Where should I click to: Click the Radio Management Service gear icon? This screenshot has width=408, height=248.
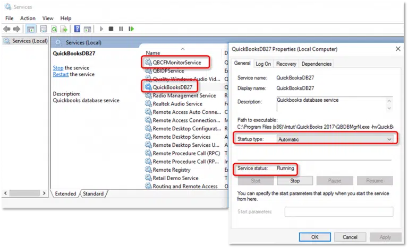pos(148,95)
